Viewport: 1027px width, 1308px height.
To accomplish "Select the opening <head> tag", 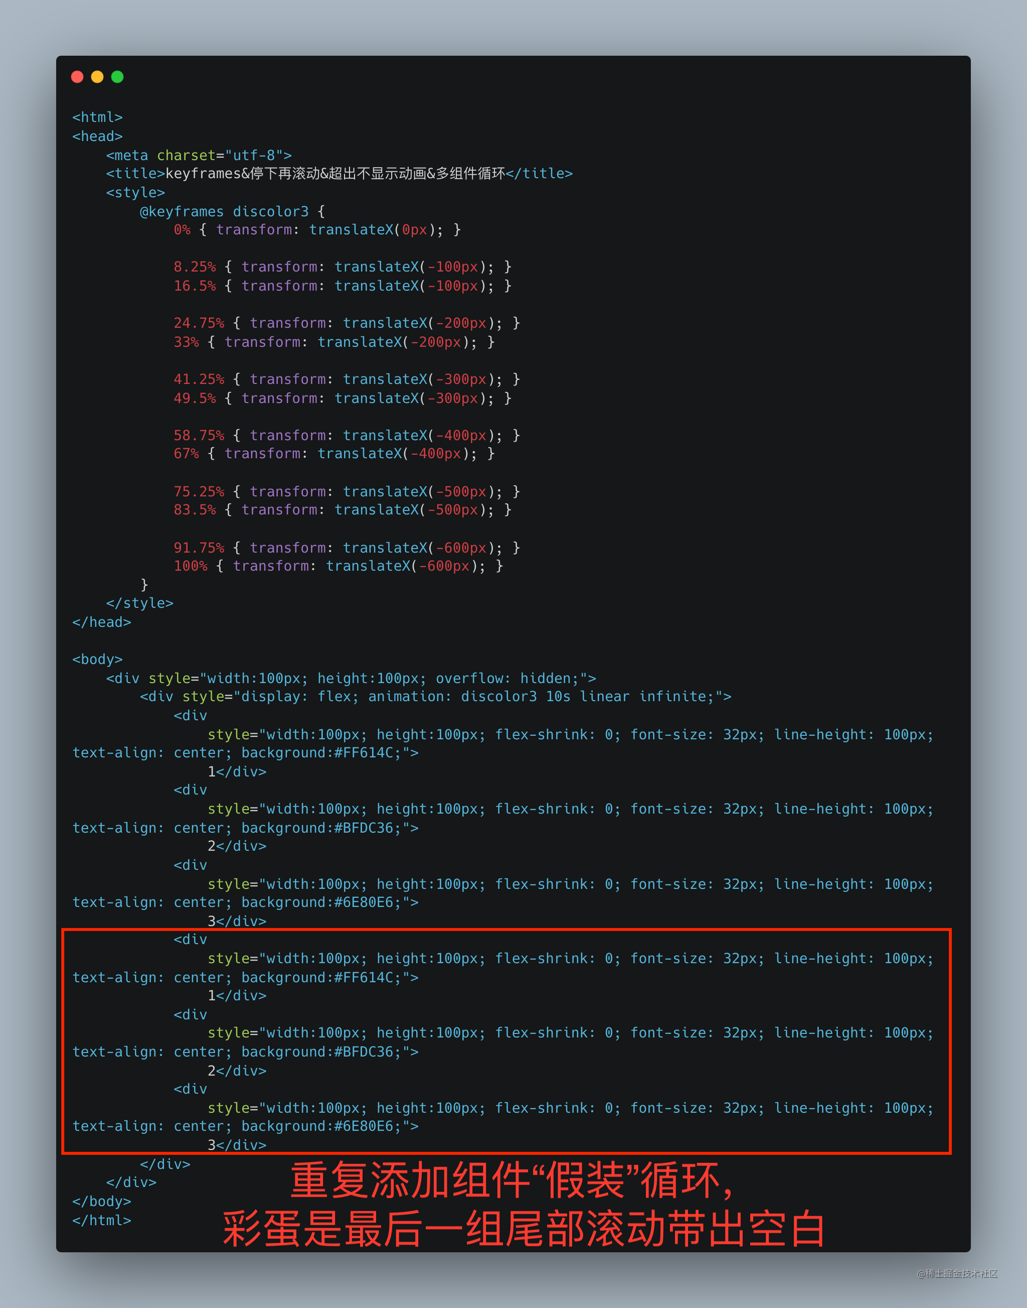I will (97, 137).
